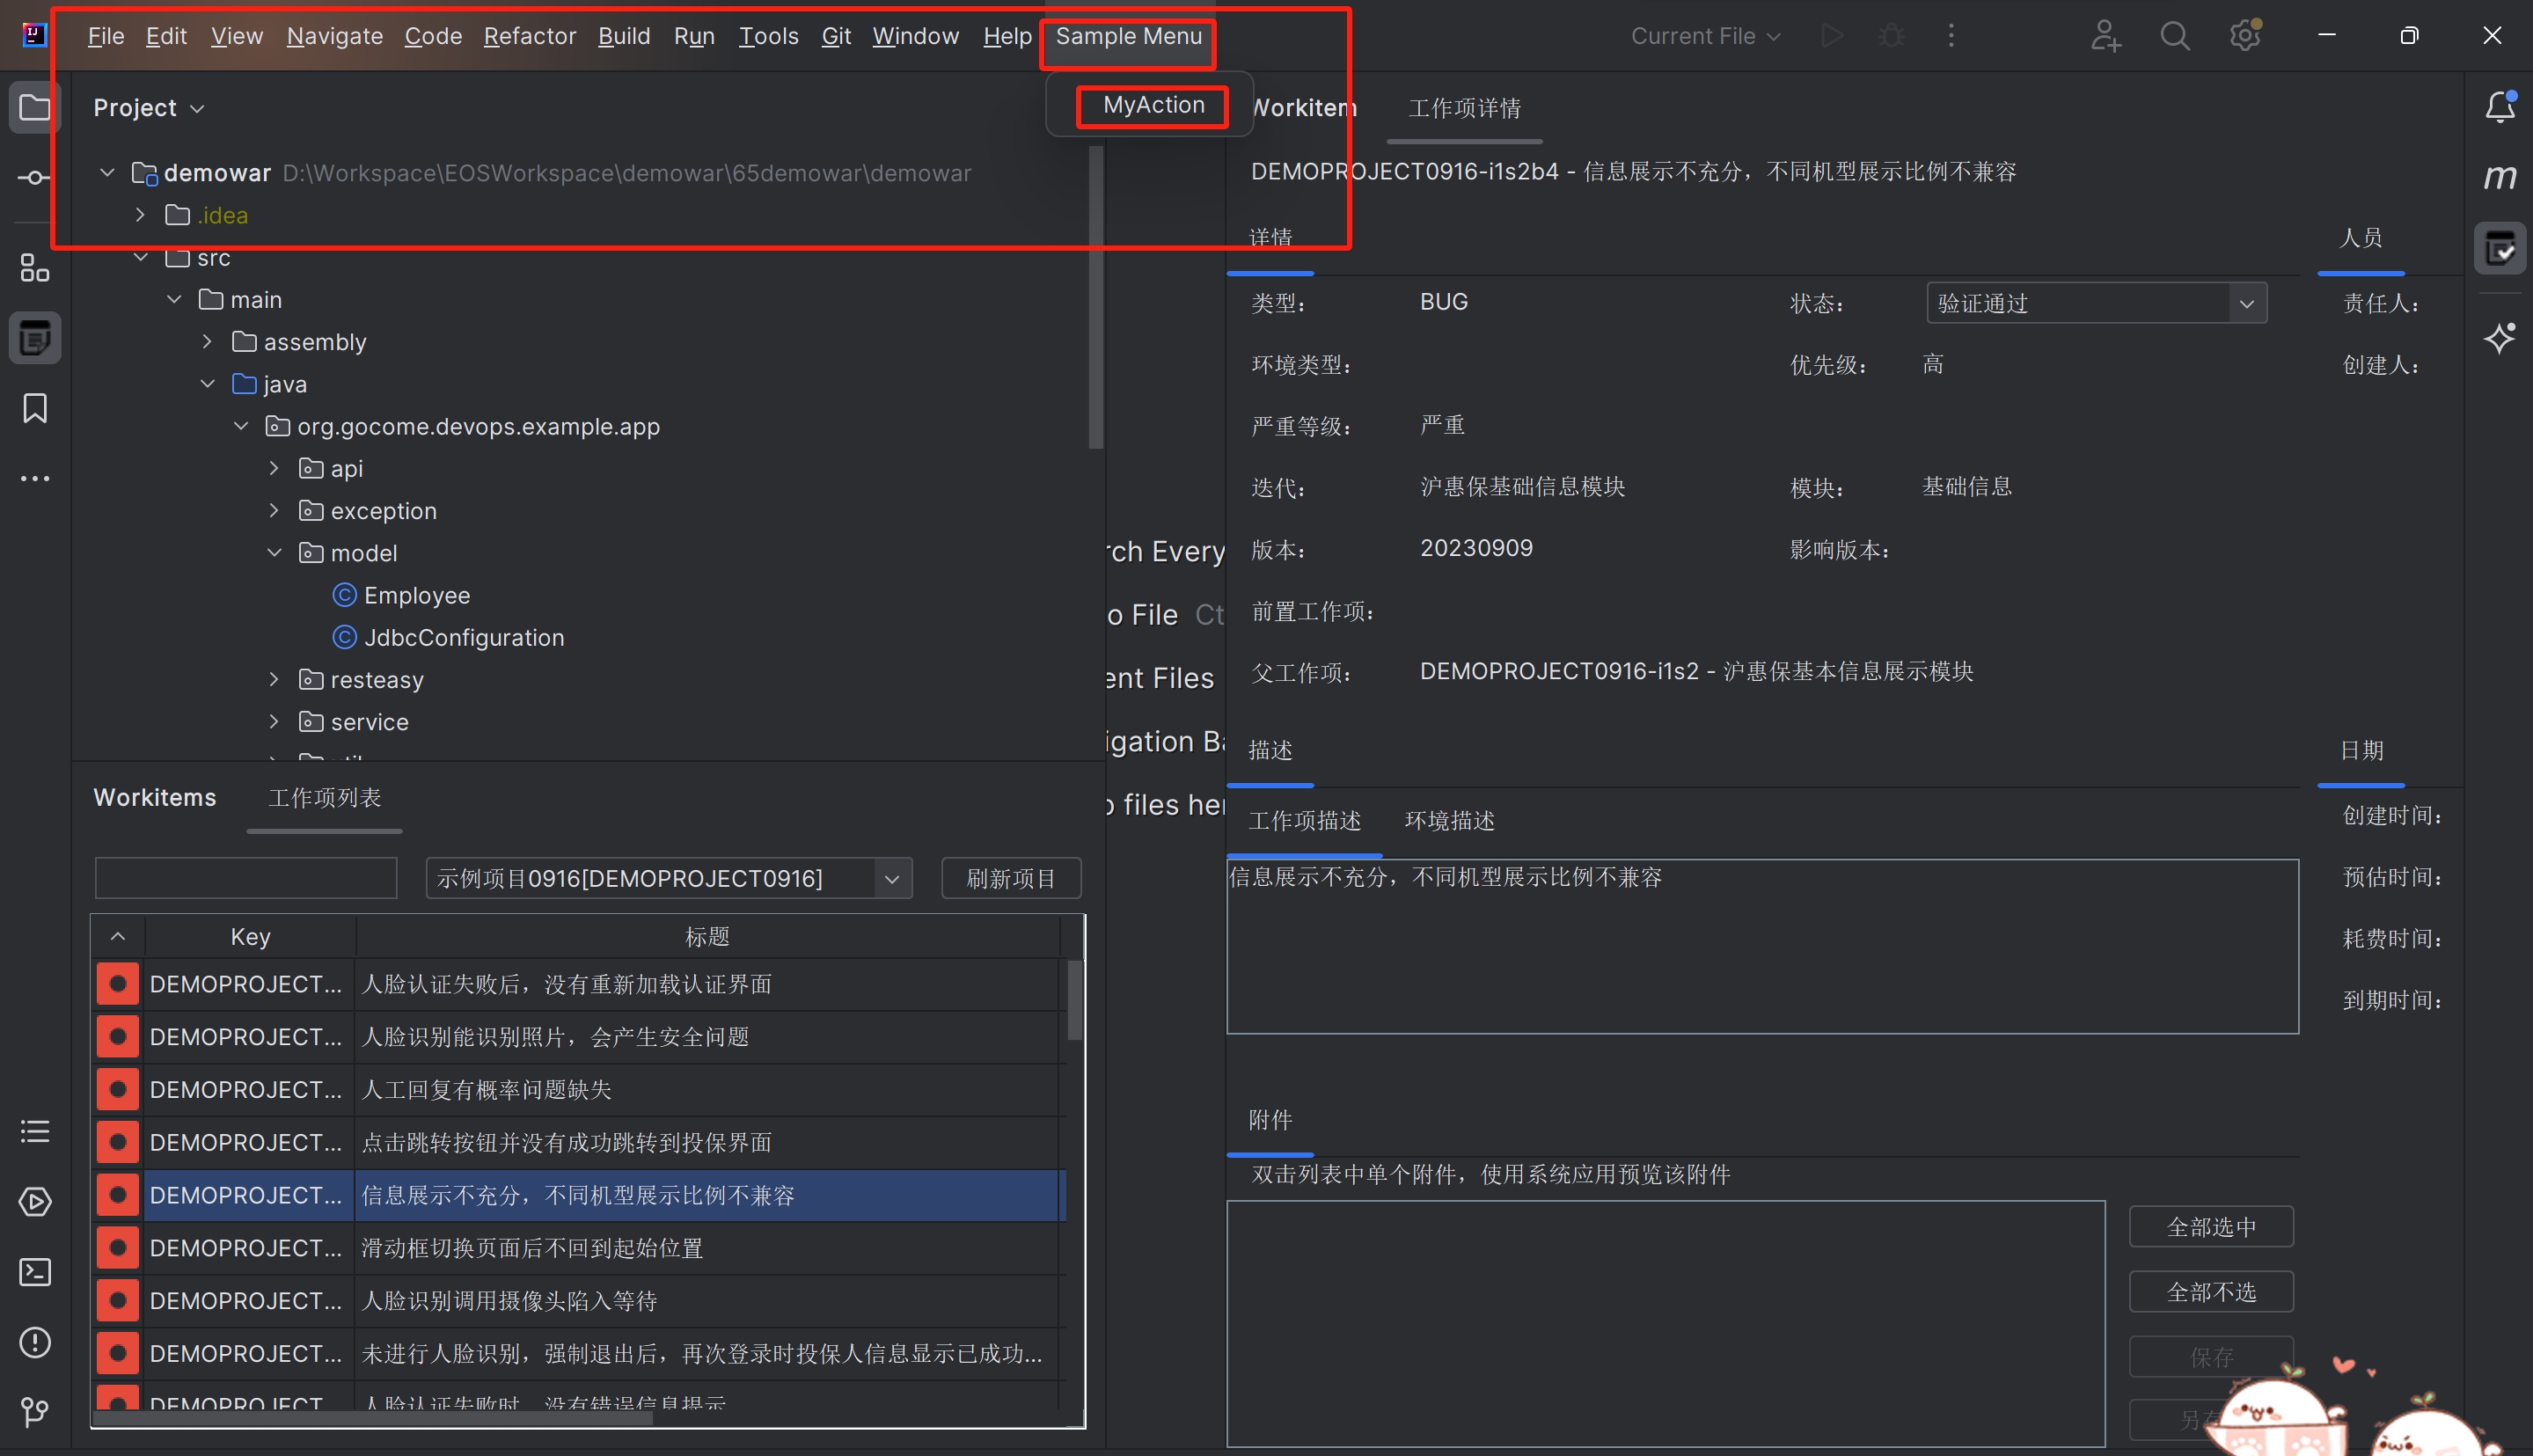Open the 验证通过 status dropdown
Viewport: 2533px width, 1456px height.
pyautogui.click(x=2096, y=302)
